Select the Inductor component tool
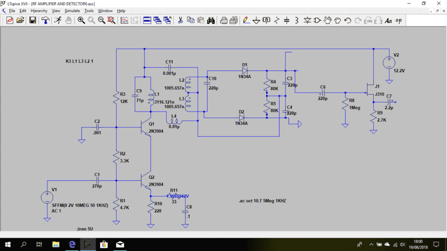Image resolution: width=447 pixels, height=251 pixels. pos(297,21)
